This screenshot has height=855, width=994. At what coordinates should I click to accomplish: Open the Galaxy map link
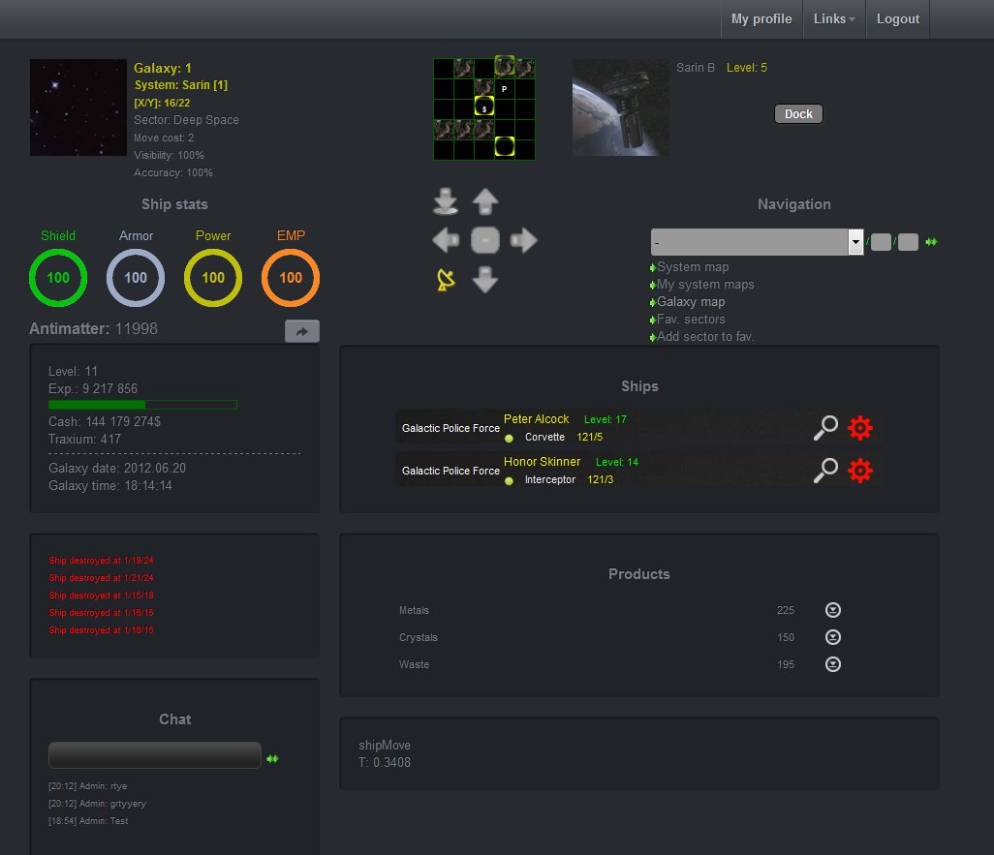(x=691, y=302)
